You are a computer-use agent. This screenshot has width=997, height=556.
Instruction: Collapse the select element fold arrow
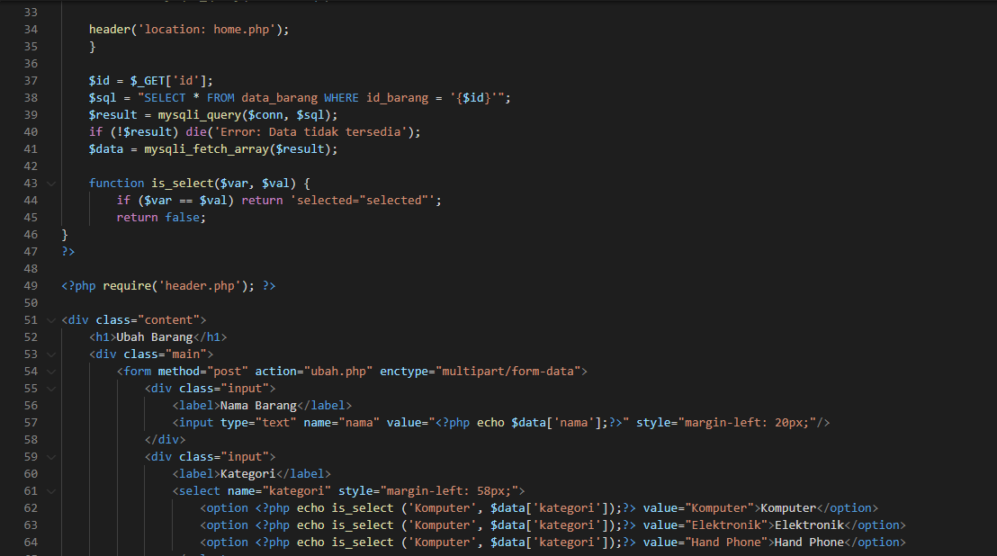coord(50,490)
